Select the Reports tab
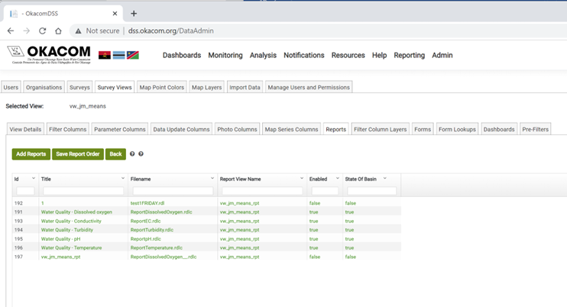The width and height of the screenshot is (567, 307). 336,129
